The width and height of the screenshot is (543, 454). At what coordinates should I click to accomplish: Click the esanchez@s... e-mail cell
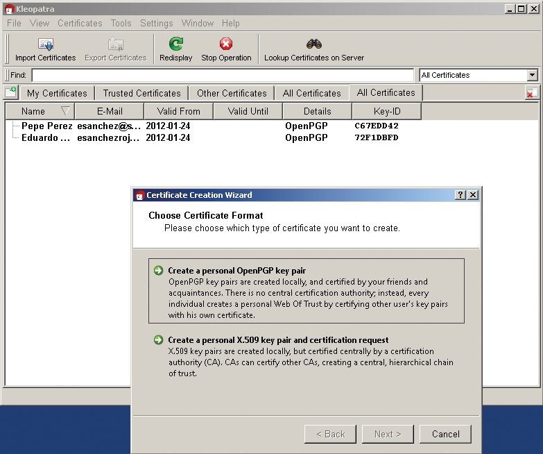pyautogui.click(x=109, y=126)
